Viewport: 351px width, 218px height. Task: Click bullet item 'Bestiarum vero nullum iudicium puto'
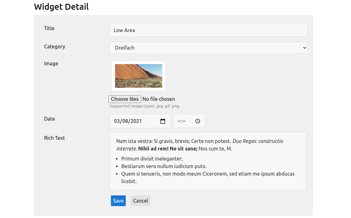(164, 166)
